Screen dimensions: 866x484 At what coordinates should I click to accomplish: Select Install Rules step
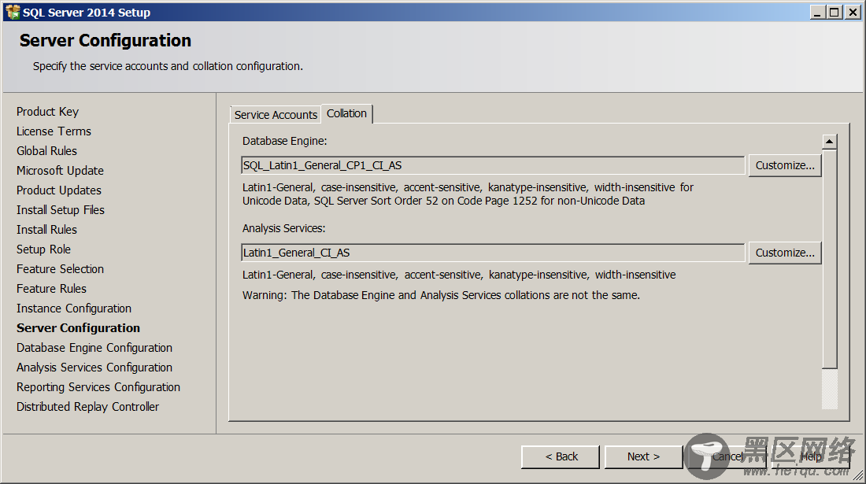[46, 230]
